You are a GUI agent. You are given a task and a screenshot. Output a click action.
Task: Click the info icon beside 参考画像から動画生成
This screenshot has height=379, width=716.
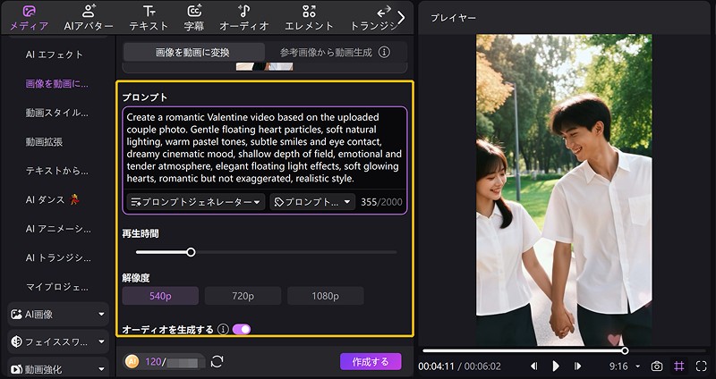[x=384, y=53]
